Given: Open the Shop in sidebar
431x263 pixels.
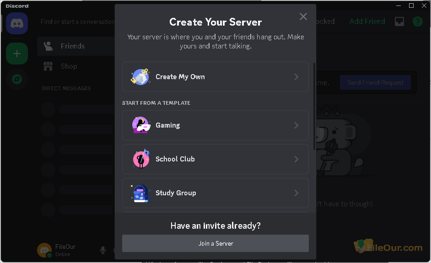Looking at the screenshot, I should pos(76,66).
